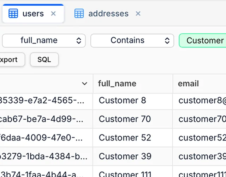Image resolution: width=226 pixels, height=177 pixels.
Task: Click the users tab table icon
Action: tap(13, 13)
